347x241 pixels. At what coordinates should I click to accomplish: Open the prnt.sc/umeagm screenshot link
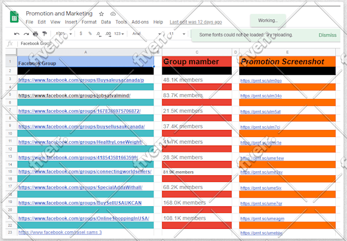[x=262, y=219]
